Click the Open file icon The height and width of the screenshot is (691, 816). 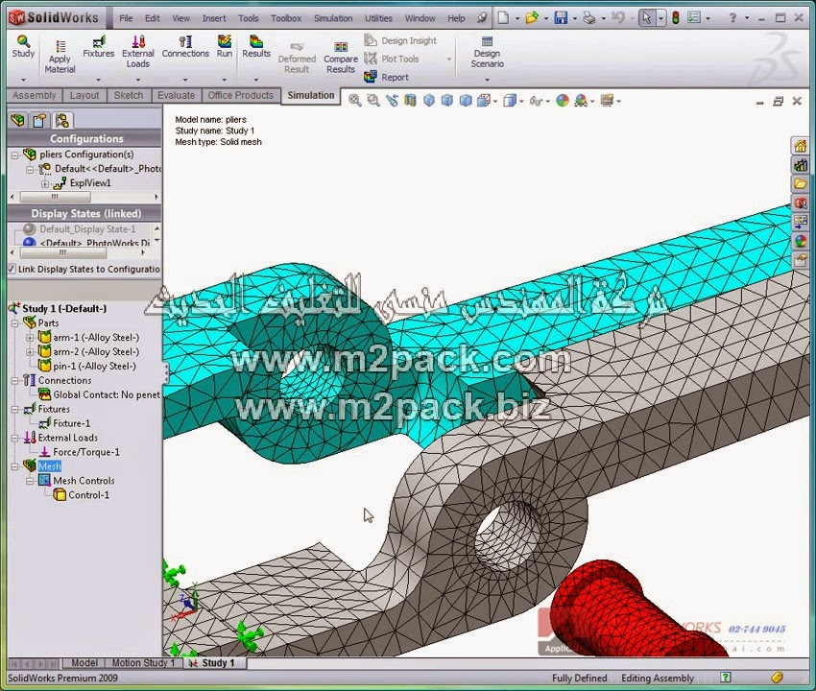click(x=532, y=18)
